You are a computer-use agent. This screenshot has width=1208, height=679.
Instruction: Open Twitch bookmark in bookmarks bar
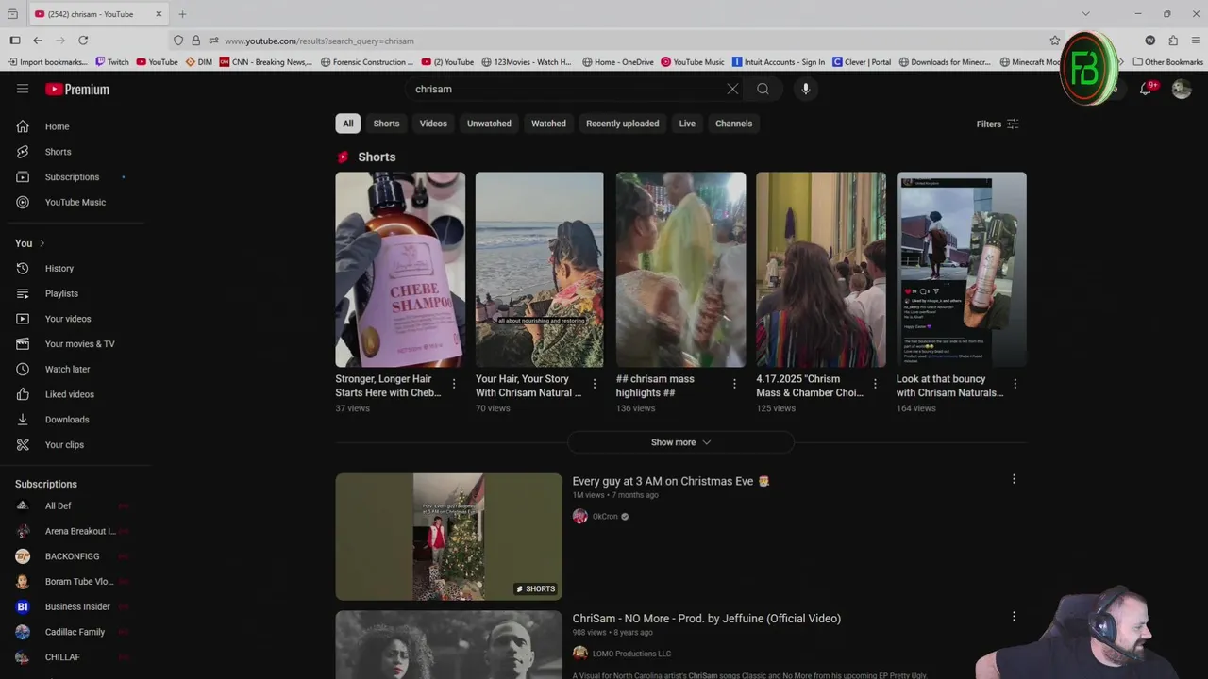[x=112, y=62]
